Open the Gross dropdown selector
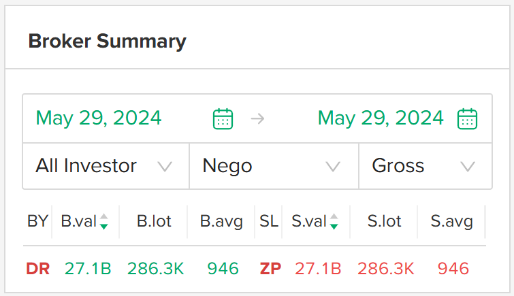Screen dimensions: 514x296 tap(425, 166)
